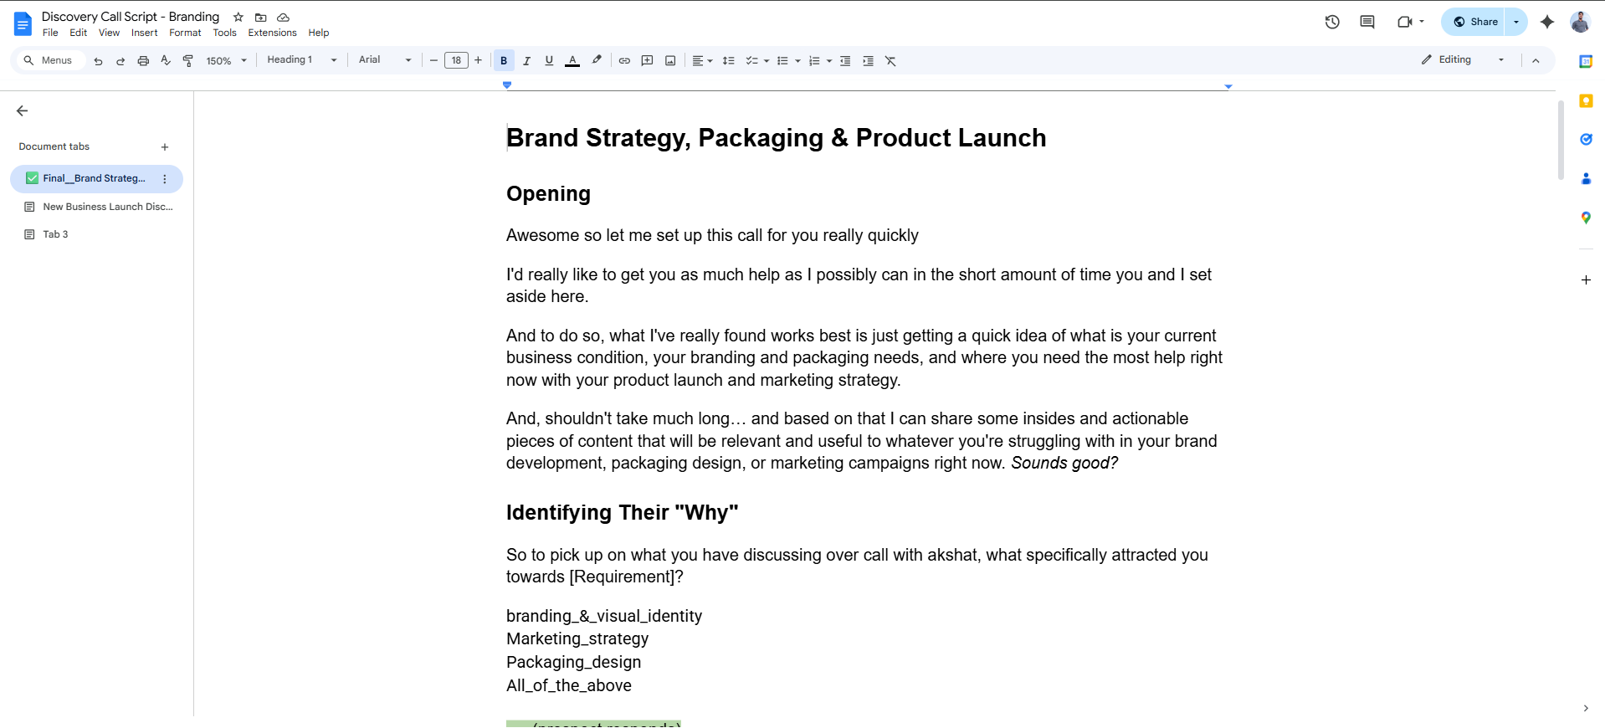Select the Paint format tool

(x=188, y=61)
